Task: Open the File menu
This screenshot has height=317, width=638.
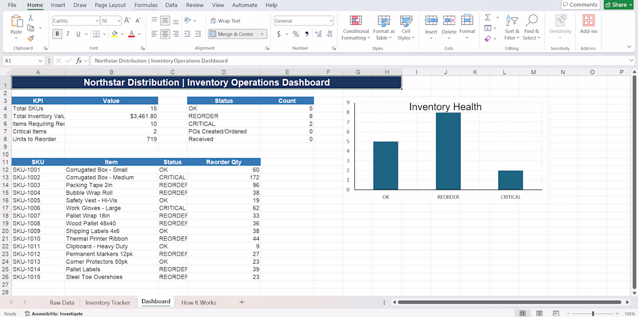Action: [12, 5]
